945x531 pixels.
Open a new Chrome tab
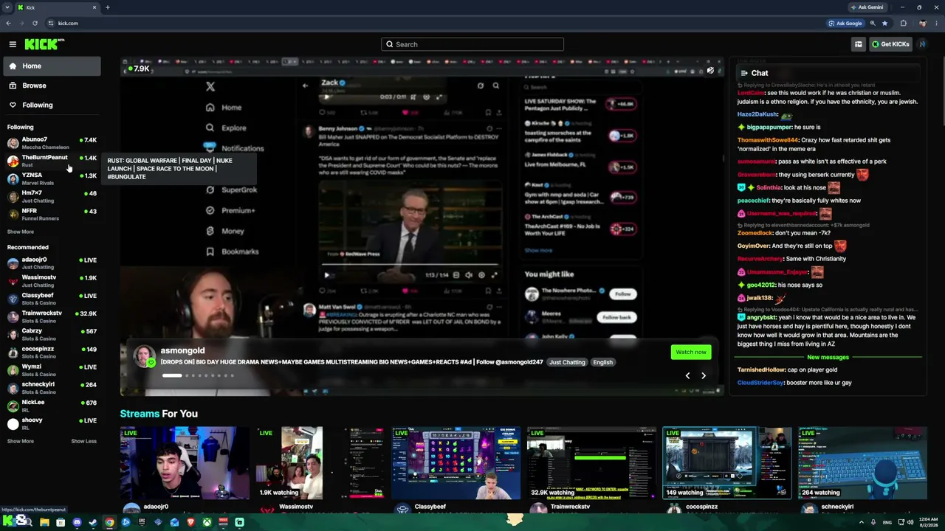click(107, 7)
